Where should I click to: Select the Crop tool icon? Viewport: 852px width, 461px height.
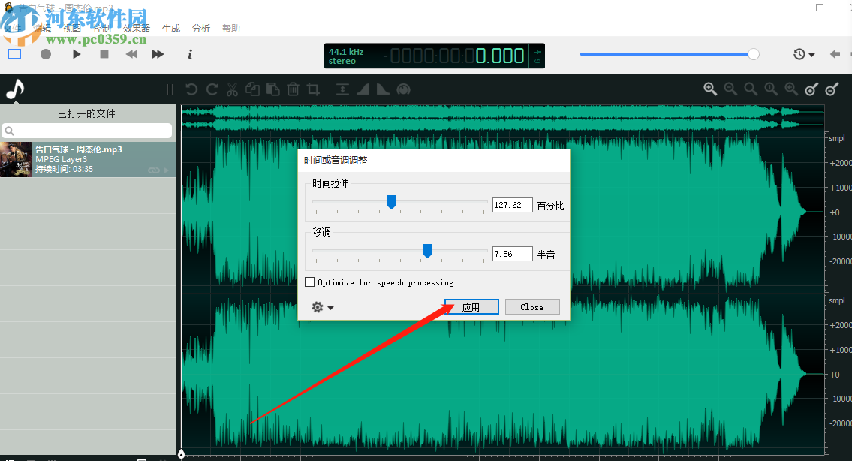point(314,89)
